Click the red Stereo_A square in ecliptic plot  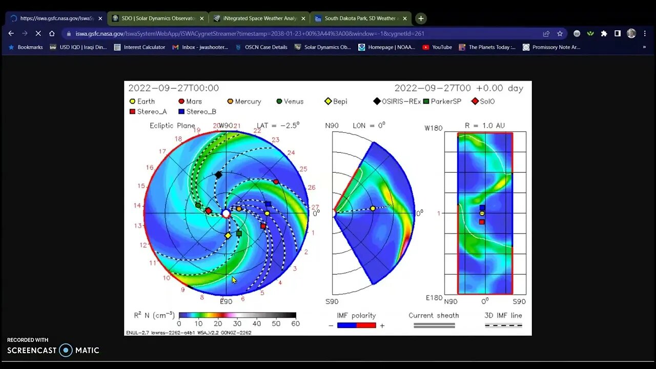point(263,226)
